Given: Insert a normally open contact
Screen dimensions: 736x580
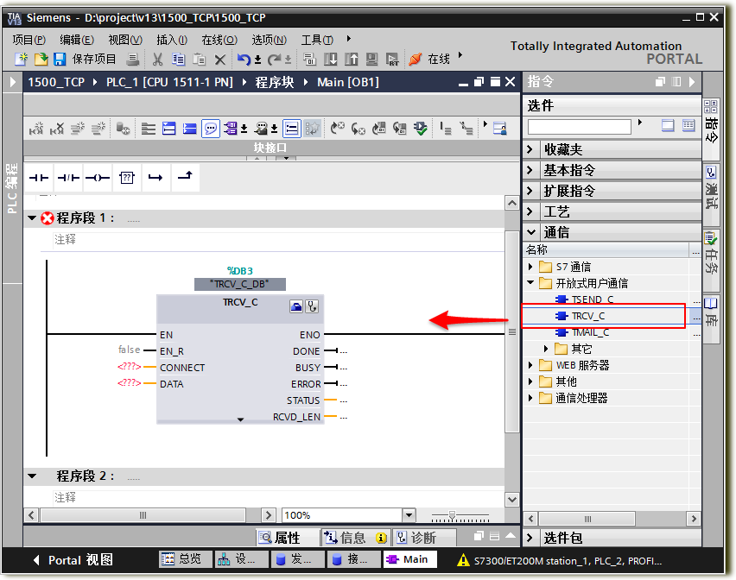Looking at the screenshot, I should 39,178.
